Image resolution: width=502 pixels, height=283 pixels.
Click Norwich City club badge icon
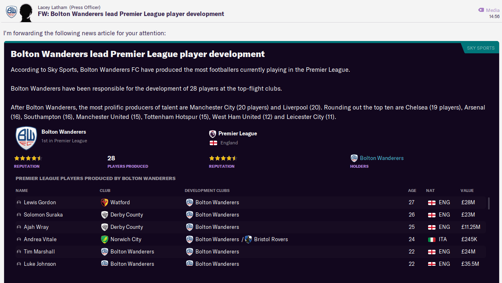(x=105, y=239)
